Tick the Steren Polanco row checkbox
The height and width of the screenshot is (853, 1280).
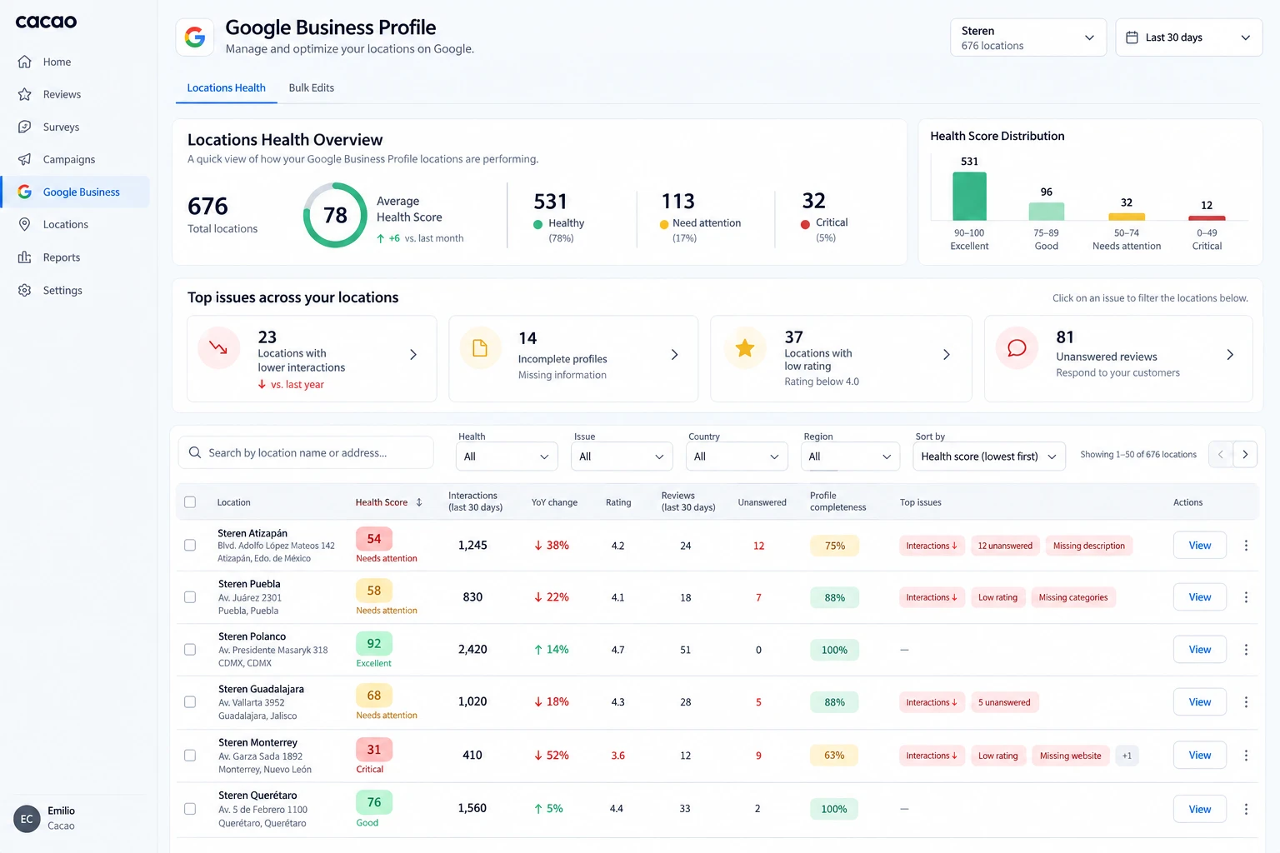[x=190, y=650]
